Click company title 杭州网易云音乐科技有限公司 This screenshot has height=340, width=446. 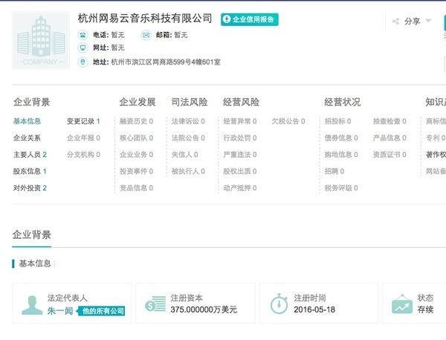(x=145, y=19)
